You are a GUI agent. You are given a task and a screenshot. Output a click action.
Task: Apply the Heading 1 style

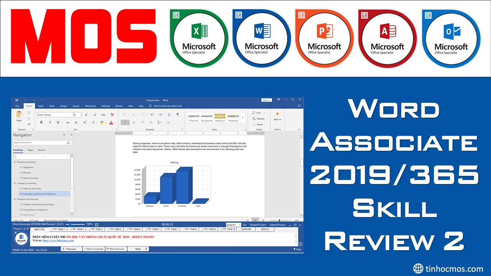click(220, 118)
